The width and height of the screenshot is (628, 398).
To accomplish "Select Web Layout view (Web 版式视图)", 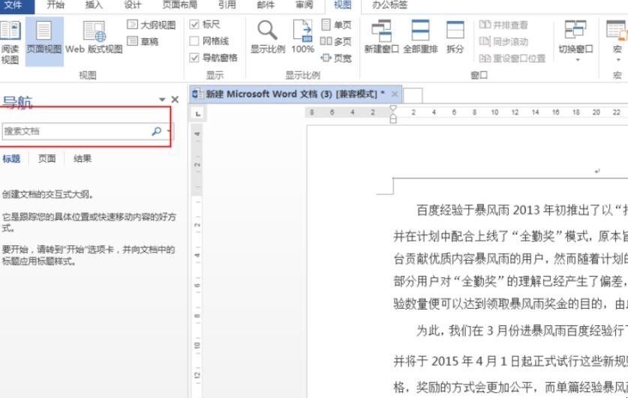I will (94, 37).
